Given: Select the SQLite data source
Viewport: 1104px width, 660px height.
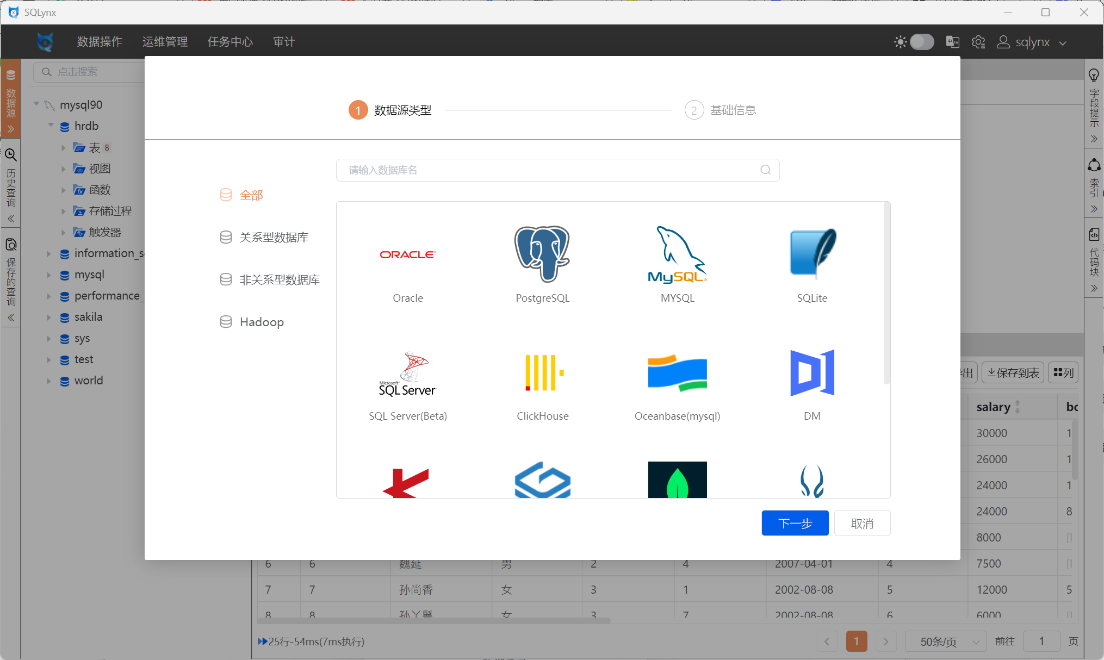Looking at the screenshot, I should click(x=812, y=254).
